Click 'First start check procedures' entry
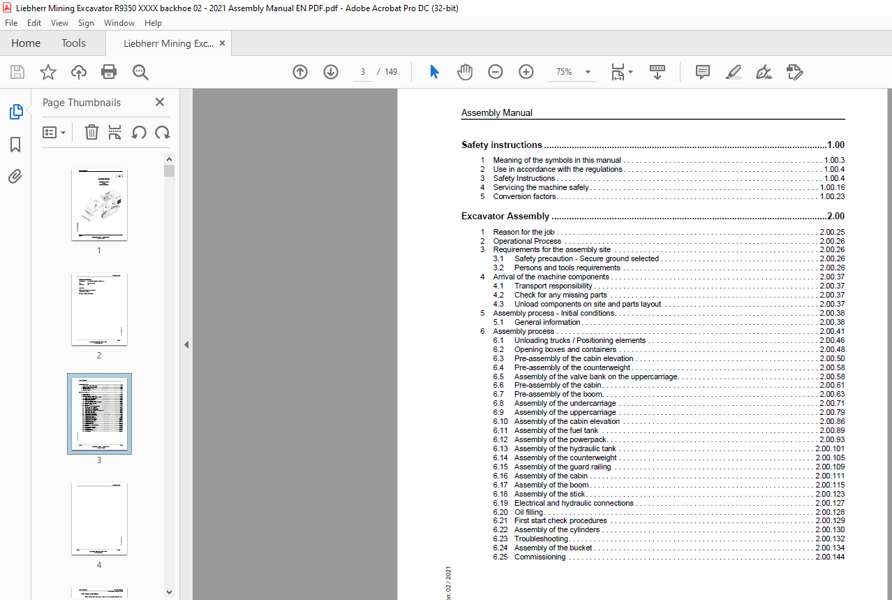The image size is (892, 600). (x=669, y=521)
